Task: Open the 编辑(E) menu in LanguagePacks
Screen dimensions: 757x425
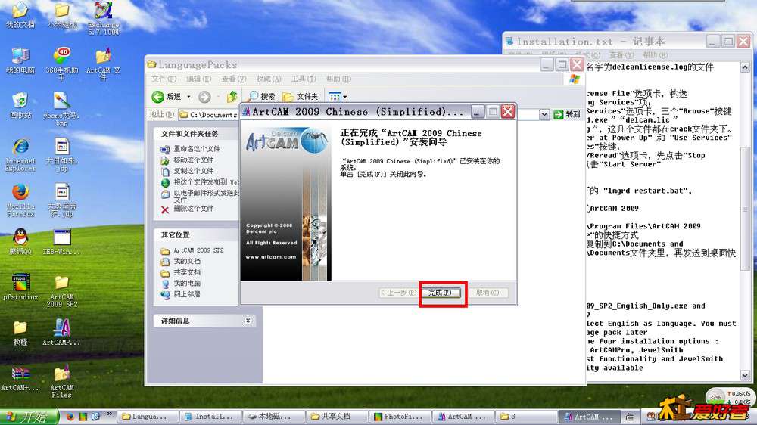Action: click(198, 79)
